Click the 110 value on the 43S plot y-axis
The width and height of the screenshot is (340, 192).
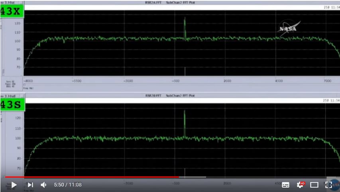18,129
